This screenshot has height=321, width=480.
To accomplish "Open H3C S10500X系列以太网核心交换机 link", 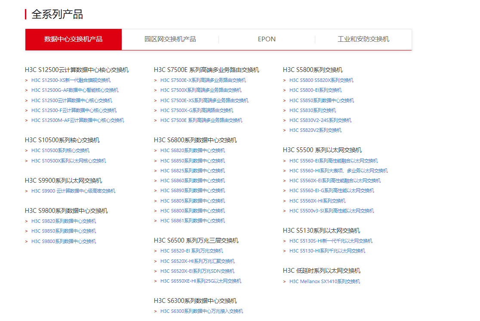I will 68,161.
